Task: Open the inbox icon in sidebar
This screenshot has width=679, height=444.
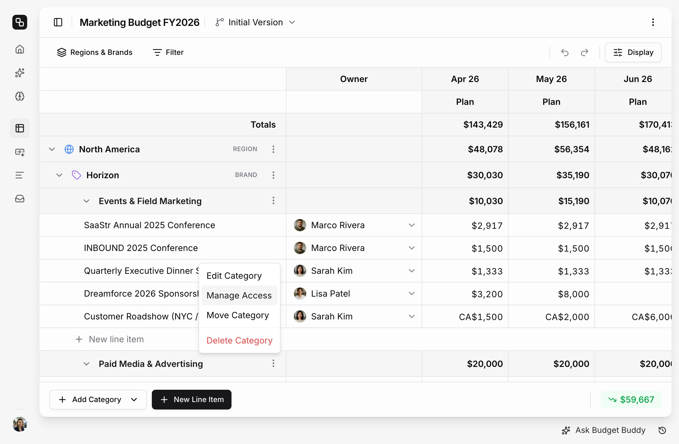Action: (x=20, y=199)
